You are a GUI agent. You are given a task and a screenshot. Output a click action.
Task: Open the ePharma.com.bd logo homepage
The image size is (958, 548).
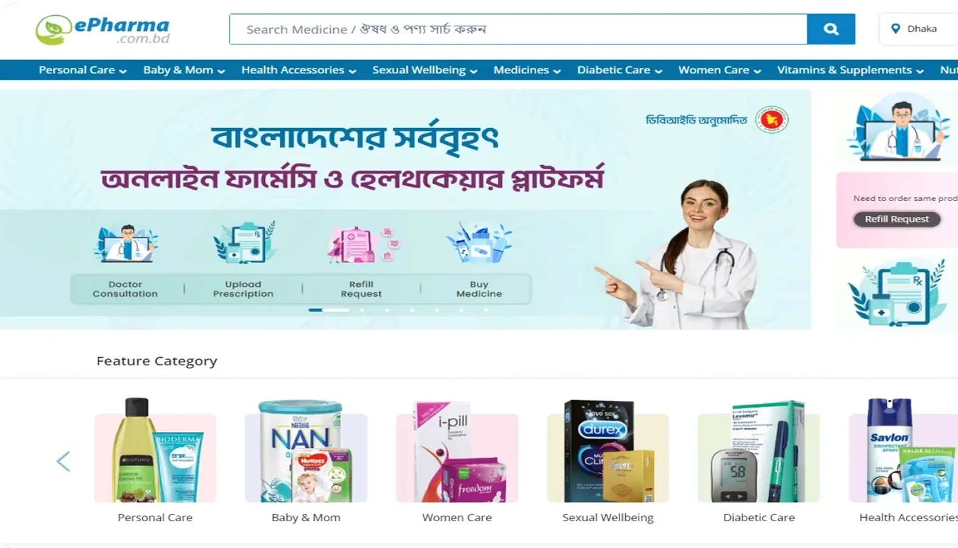pos(102,30)
